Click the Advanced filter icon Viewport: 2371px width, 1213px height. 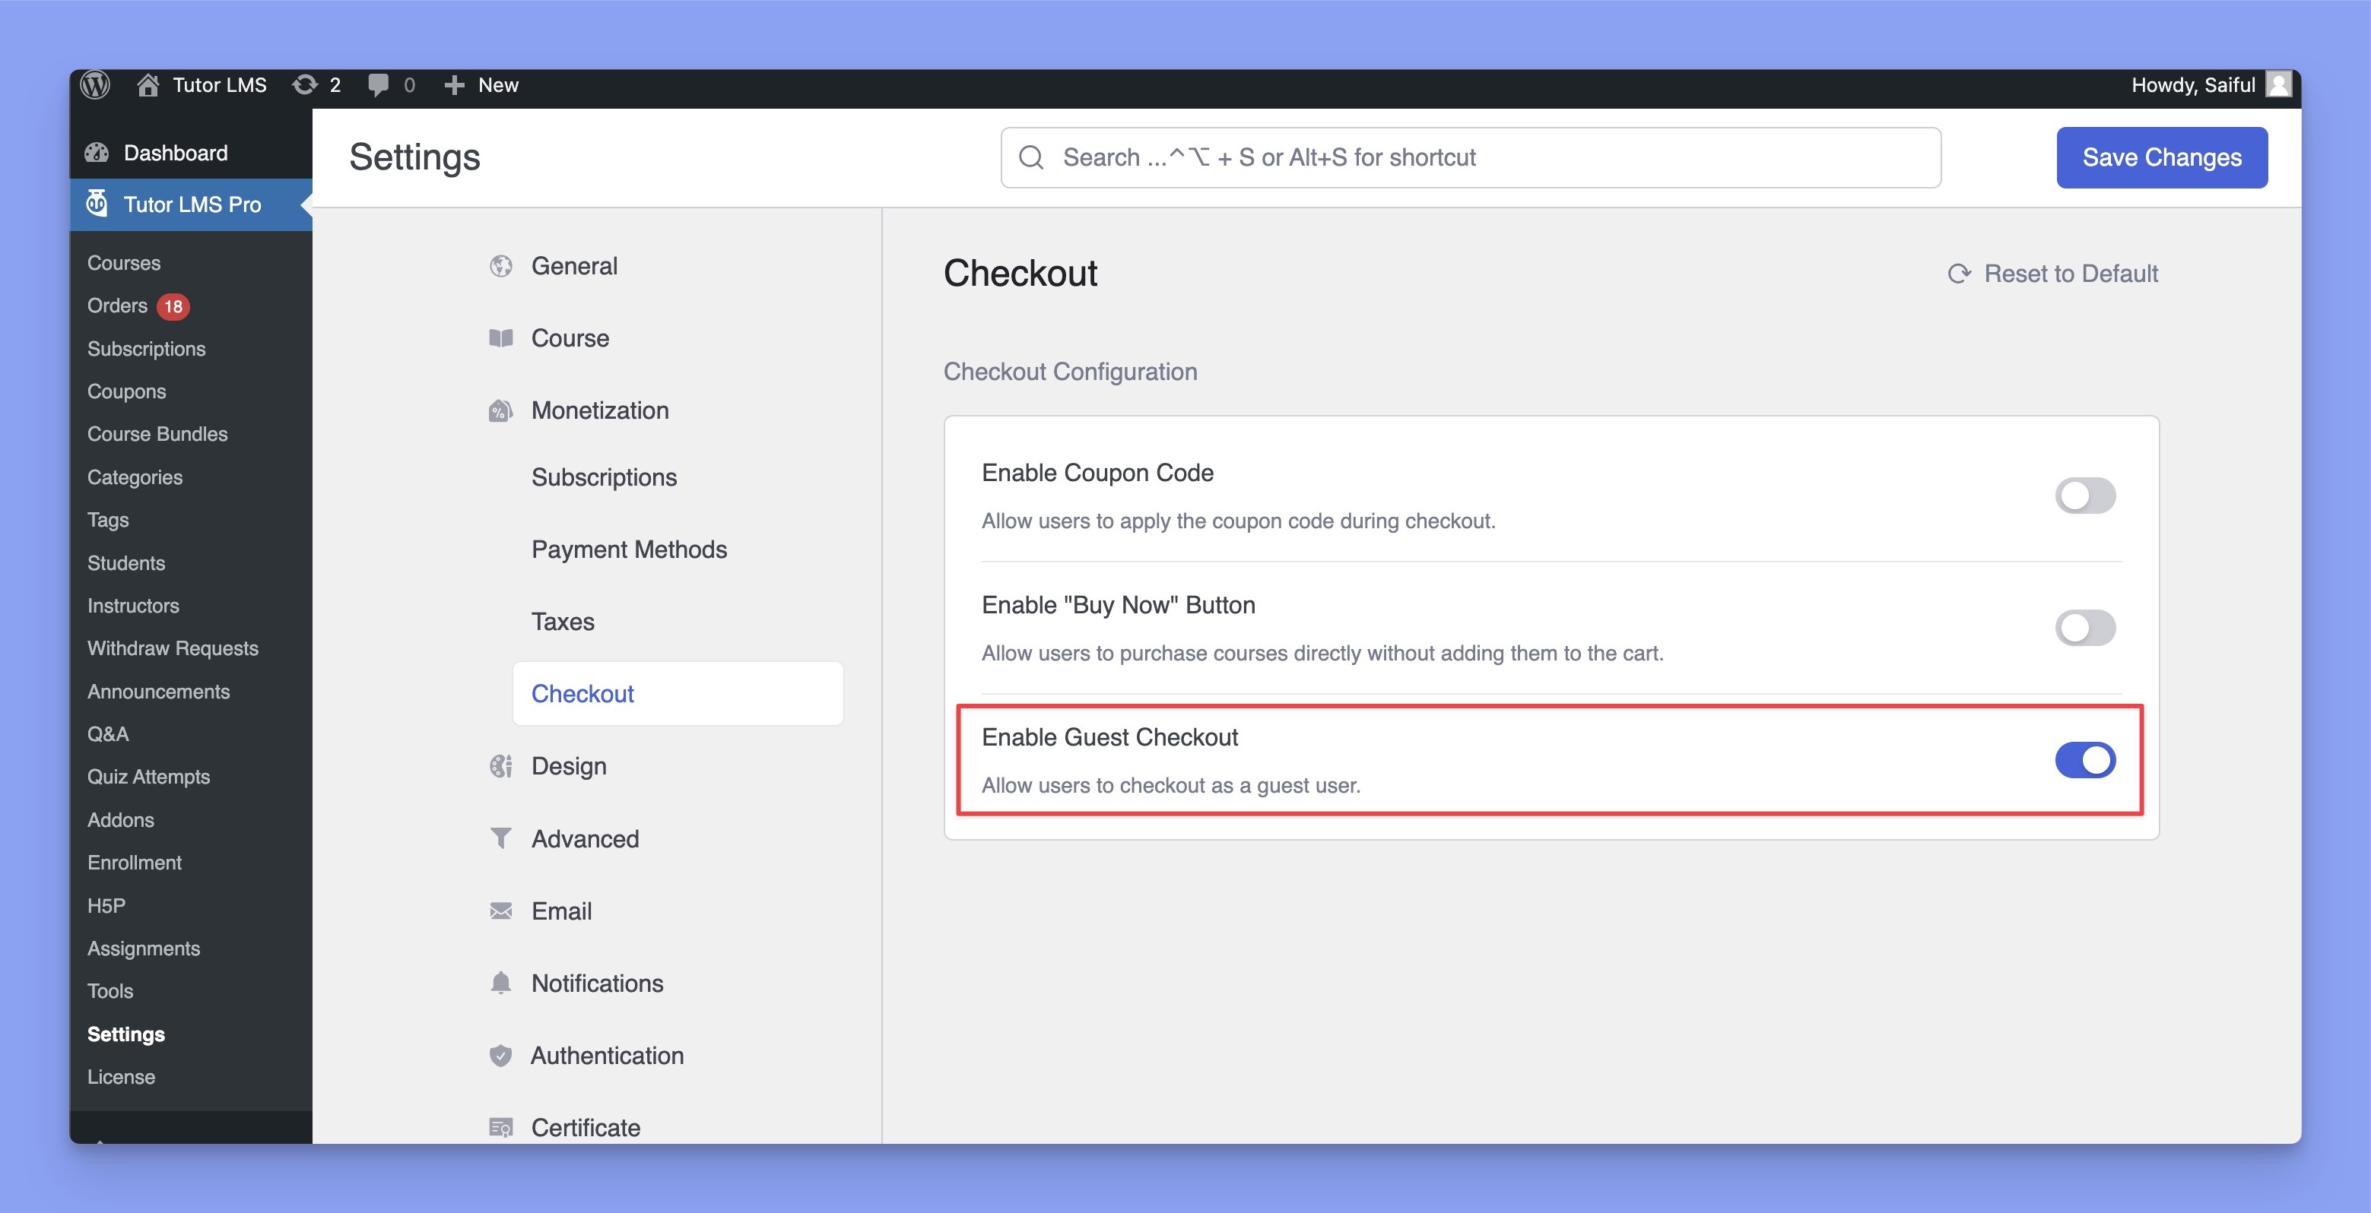coord(500,838)
